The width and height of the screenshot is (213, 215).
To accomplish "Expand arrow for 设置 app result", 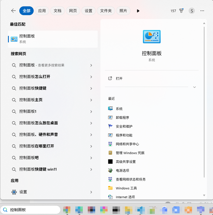I will click(91, 192).
